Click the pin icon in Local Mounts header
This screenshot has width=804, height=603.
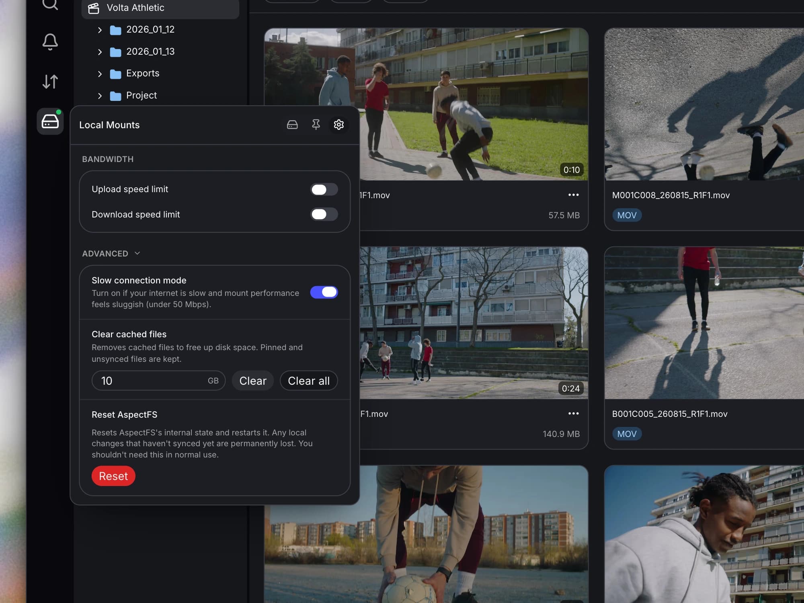point(316,125)
